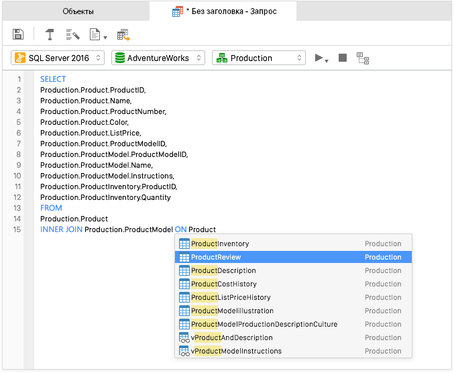454x373 pixels.
Task: Run the query with the play button
Action: click(x=319, y=58)
